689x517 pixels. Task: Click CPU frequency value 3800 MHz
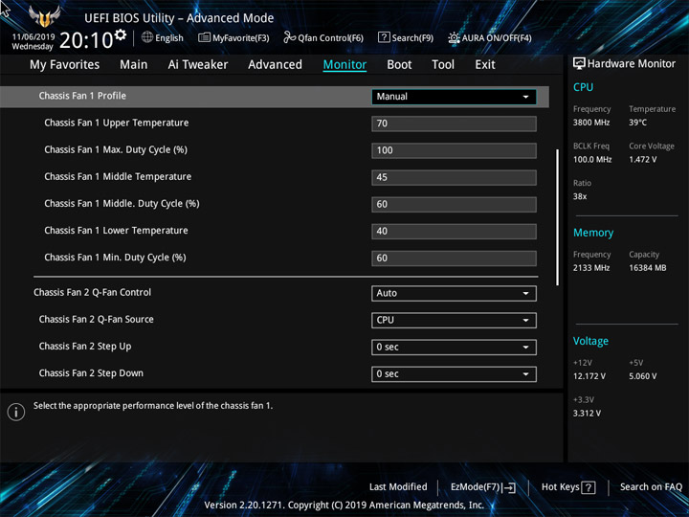(x=591, y=123)
